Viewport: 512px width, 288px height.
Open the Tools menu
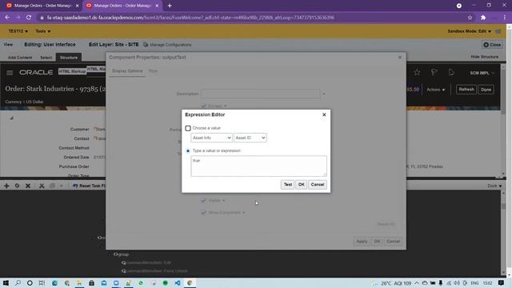(x=42, y=31)
